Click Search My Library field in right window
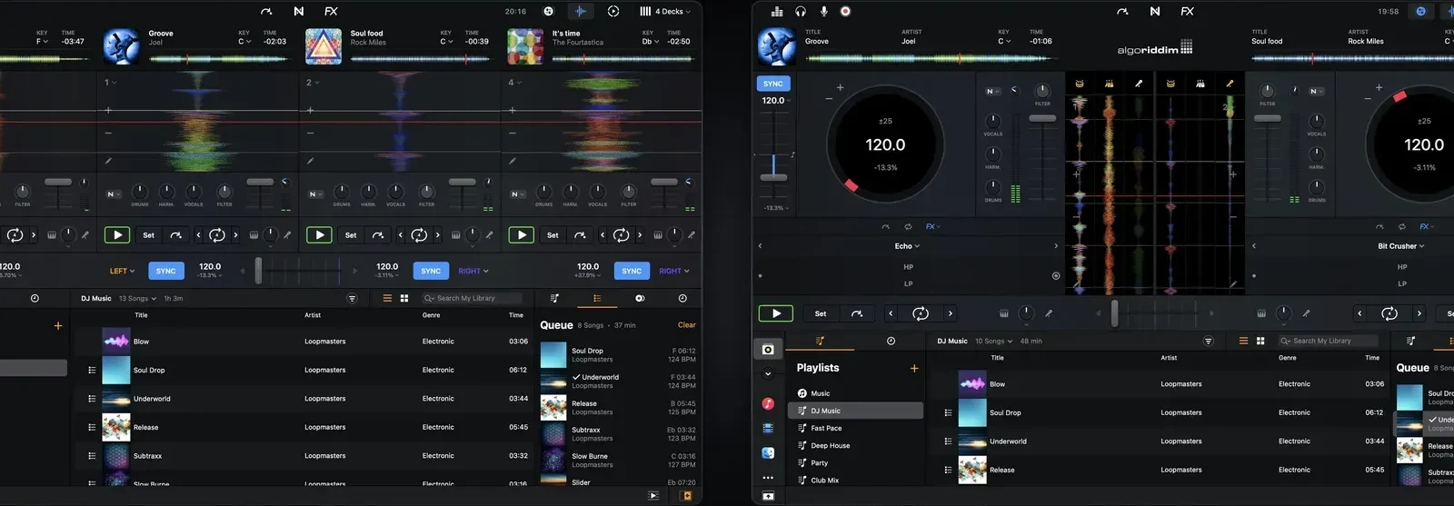 coord(1328,341)
